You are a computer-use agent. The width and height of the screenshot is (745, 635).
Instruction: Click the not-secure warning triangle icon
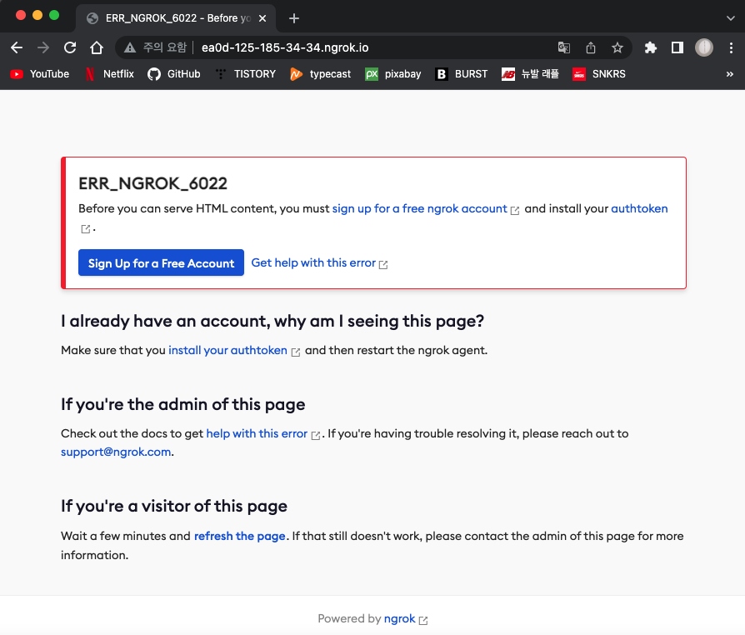pyautogui.click(x=130, y=47)
